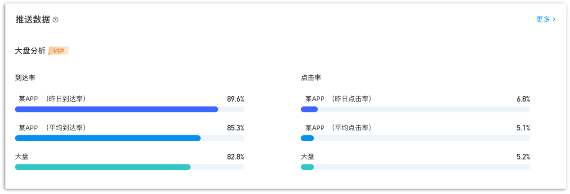Viewport: 570px width, 194px height.
Task: Click the orange VIP badge icon
Action: pyautogui.click(x=58, y=51)
